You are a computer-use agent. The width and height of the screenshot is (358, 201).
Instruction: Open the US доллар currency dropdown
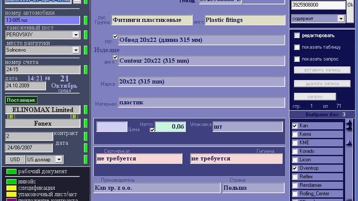coord(59,159)
